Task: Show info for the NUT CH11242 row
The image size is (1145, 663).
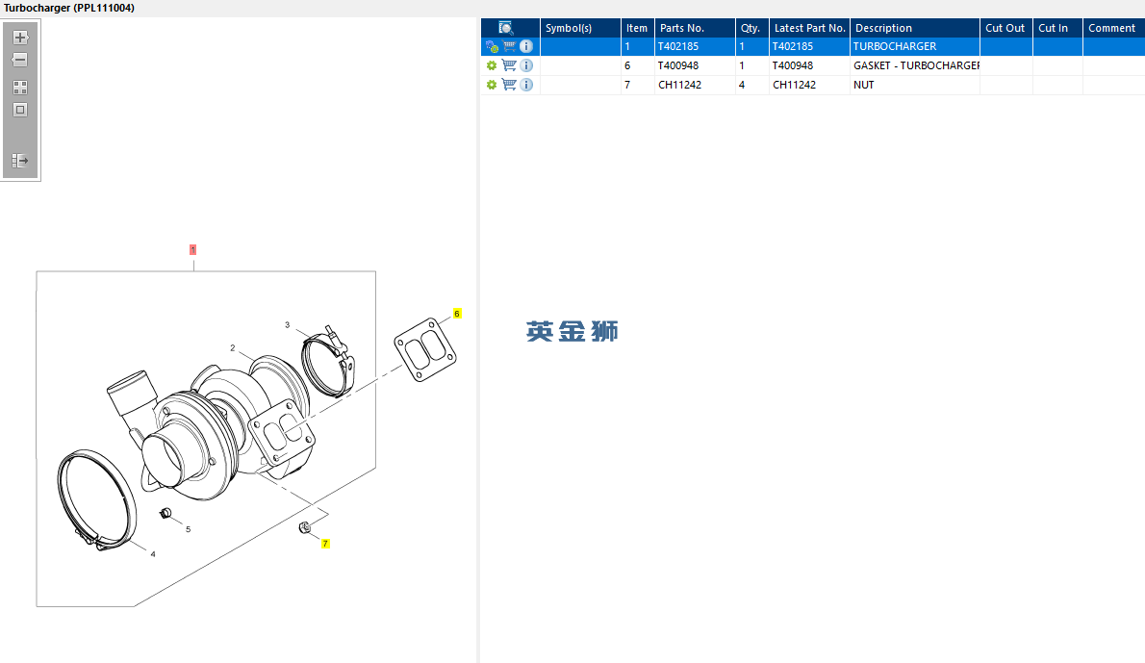Action: 525,85
